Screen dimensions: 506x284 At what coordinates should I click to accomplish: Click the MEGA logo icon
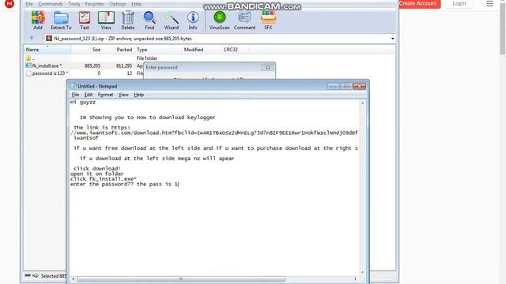coord(9,3)
